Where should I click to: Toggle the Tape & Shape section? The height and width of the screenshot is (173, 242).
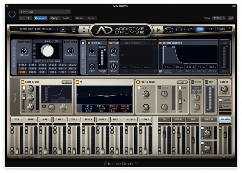pos(138,82)
